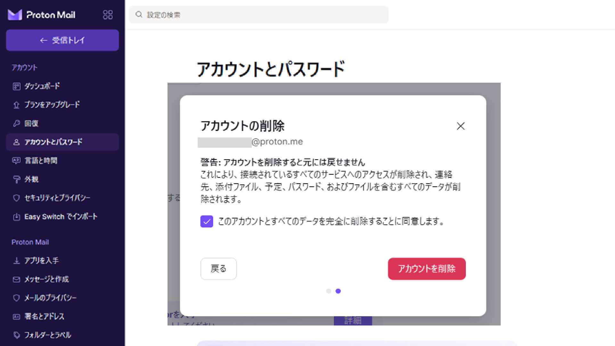Click the プランをアップグレード upgrade arrow icon
The width and height of the screenshot is (615, 346).
pos(16,105)
